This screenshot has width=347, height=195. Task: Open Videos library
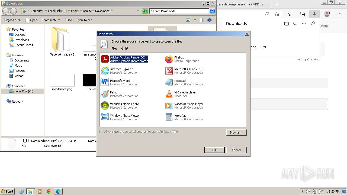16,76
